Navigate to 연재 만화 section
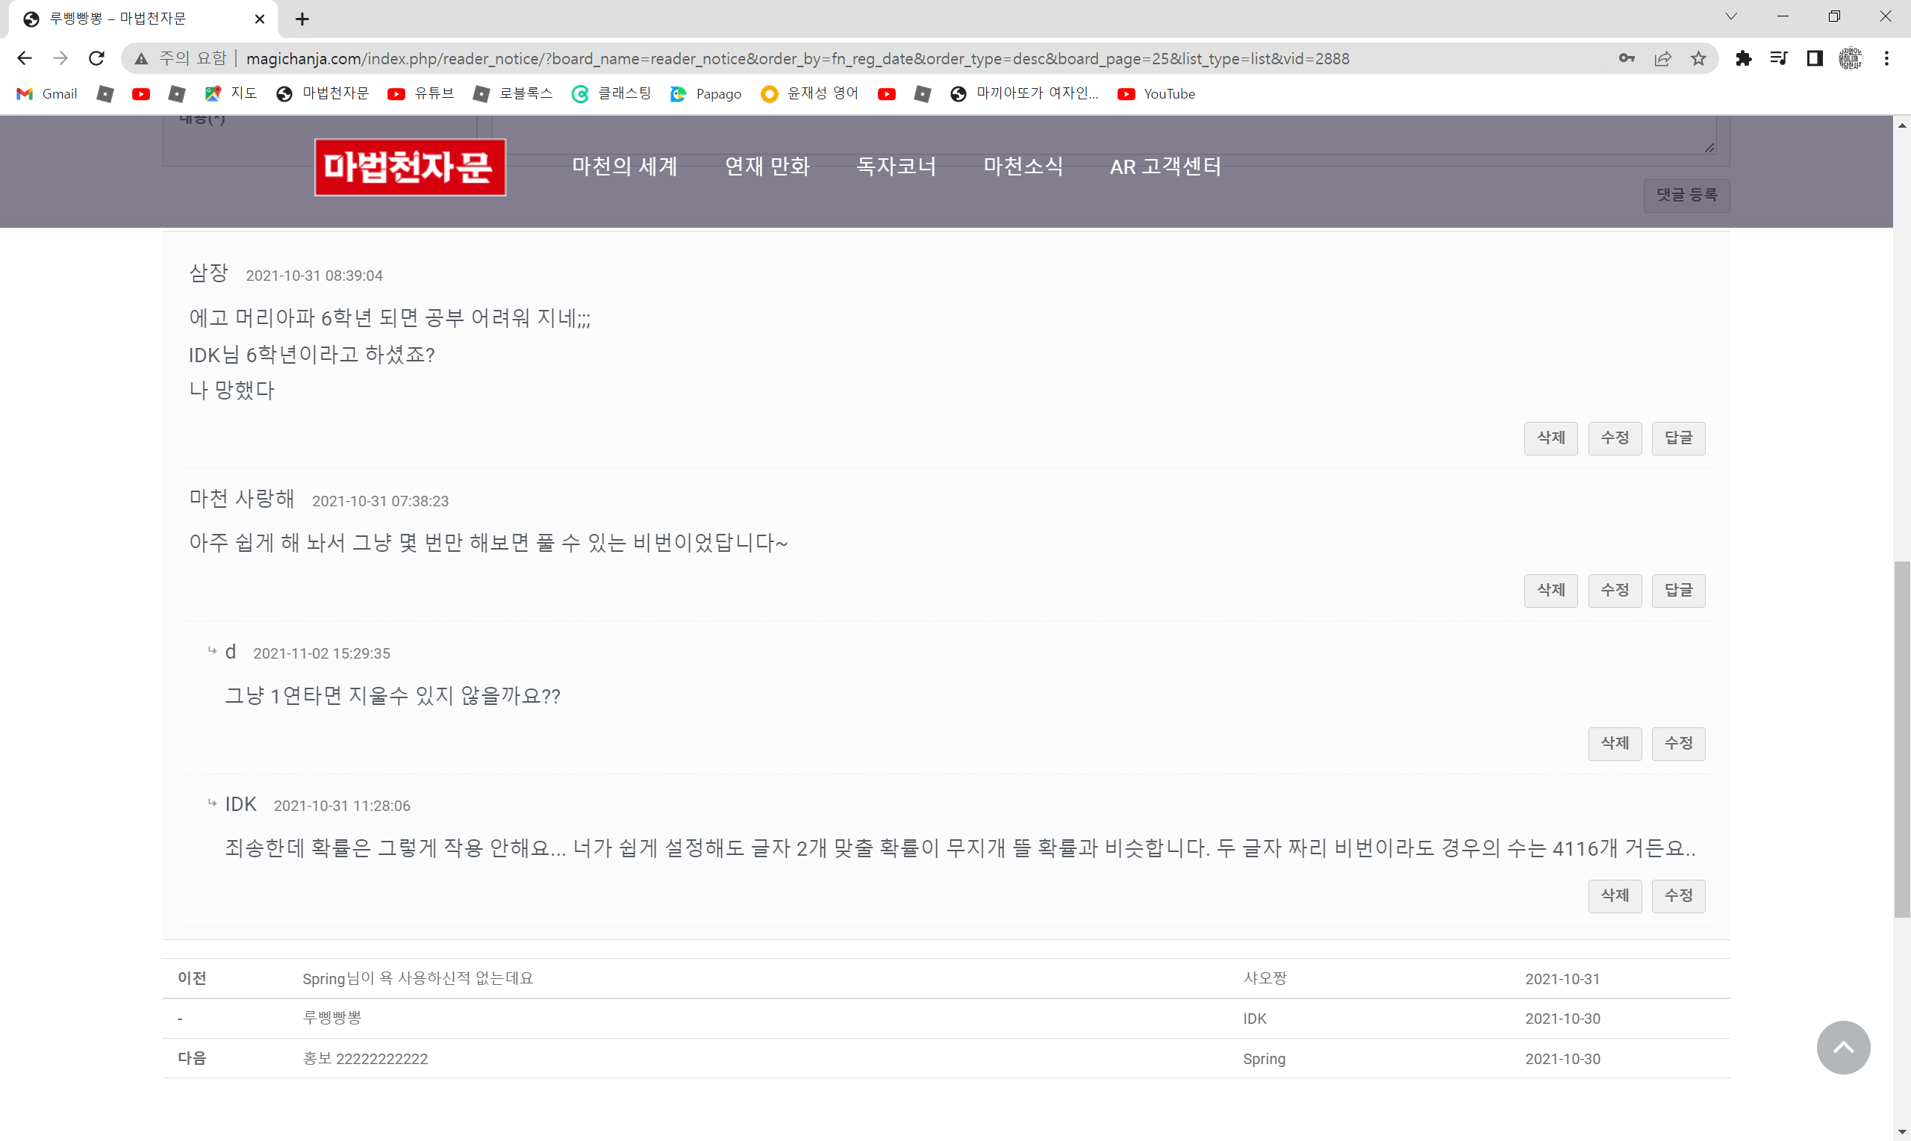1911x1141 pixels. [767, 166]
